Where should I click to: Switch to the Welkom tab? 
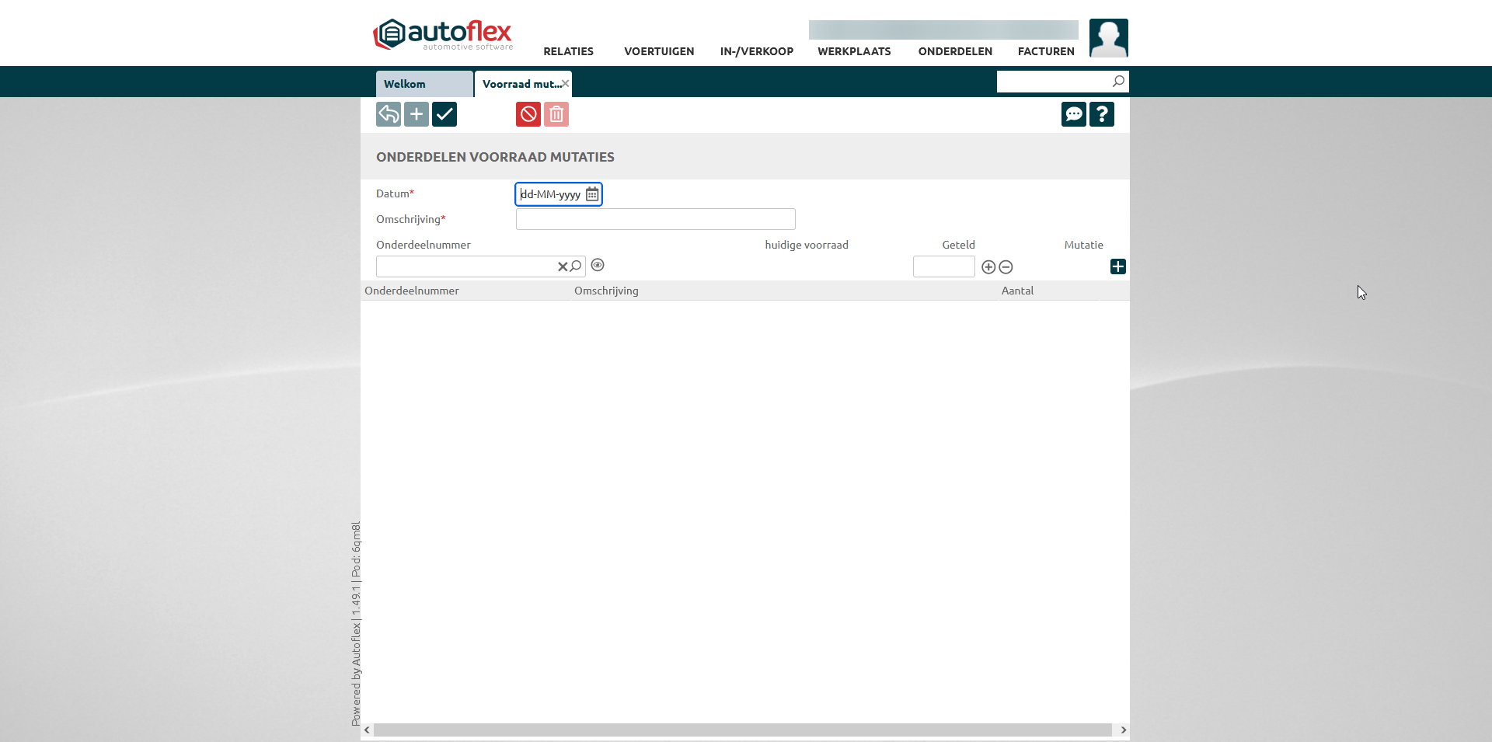point(424,84)
